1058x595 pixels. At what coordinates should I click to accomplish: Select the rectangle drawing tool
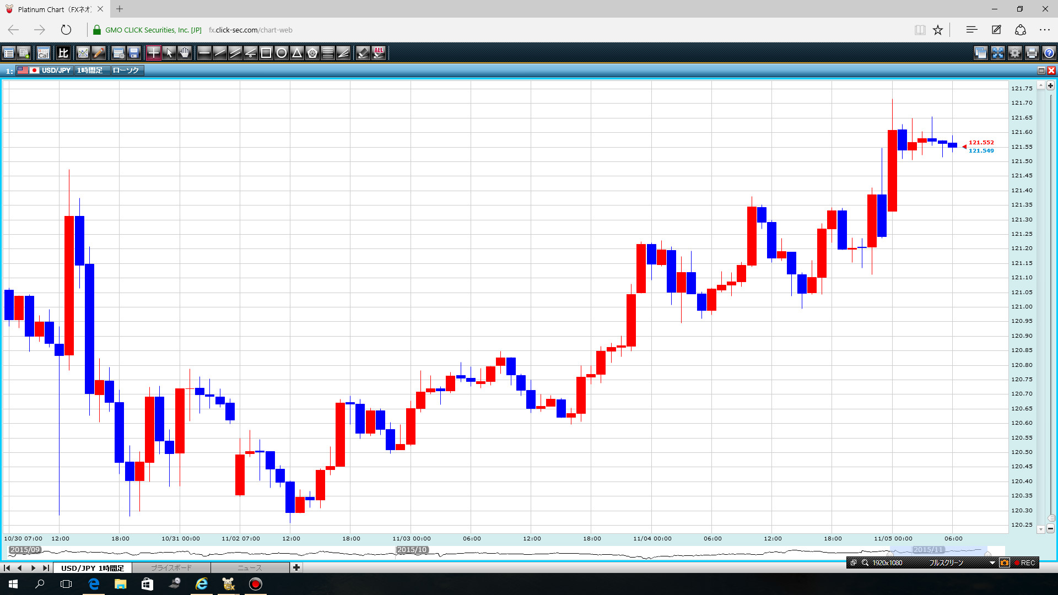(x=266, y=53)
